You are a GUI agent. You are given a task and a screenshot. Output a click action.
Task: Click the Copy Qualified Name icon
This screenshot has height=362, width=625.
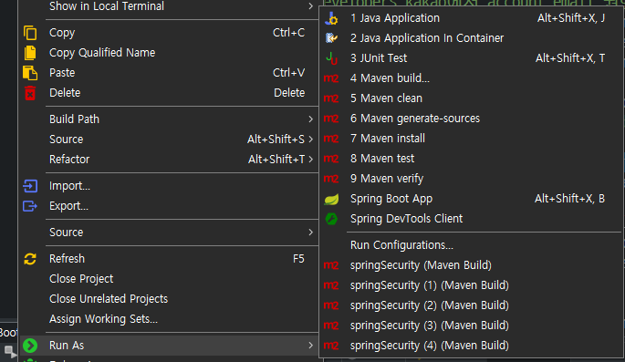click(x=30, y=53)
